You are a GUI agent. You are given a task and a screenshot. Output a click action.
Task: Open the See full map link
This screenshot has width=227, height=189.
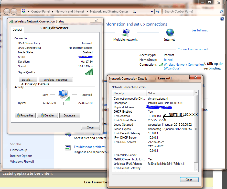click(x=200, y=30)
